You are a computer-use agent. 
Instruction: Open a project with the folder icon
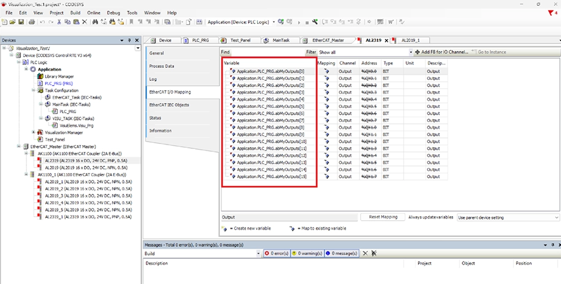12,22
